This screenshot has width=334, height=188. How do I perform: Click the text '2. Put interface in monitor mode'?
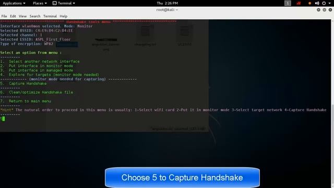37,66
